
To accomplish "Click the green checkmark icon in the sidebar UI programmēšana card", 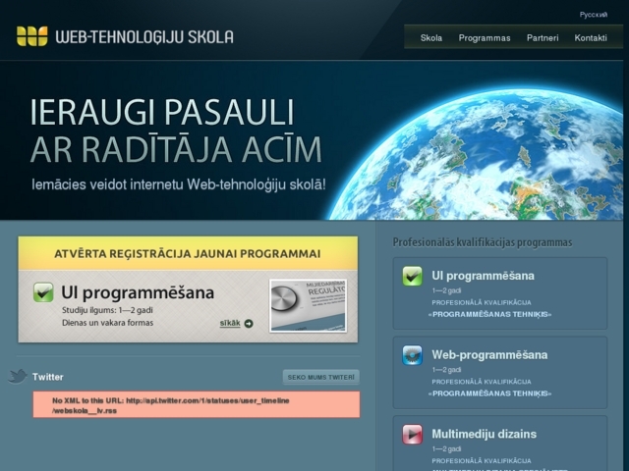I will tap(413, 276).
